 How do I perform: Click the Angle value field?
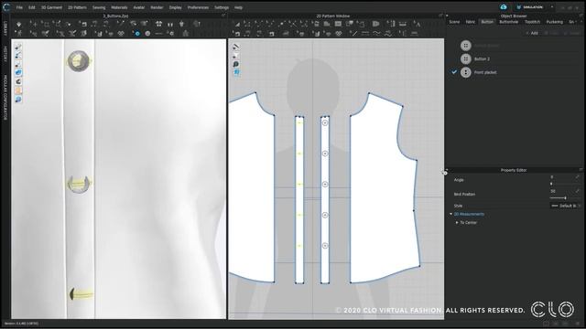tap(560, 176)
